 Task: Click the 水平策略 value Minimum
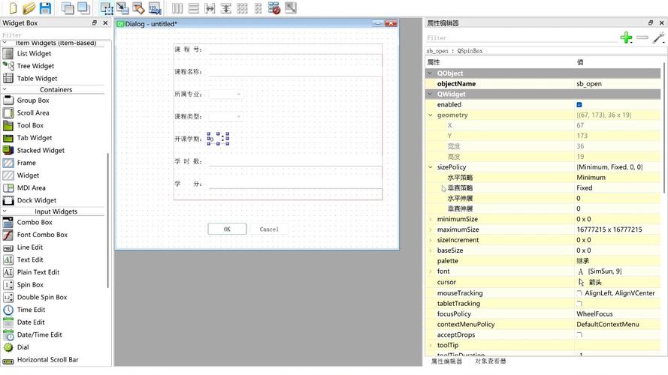(591, 178)
